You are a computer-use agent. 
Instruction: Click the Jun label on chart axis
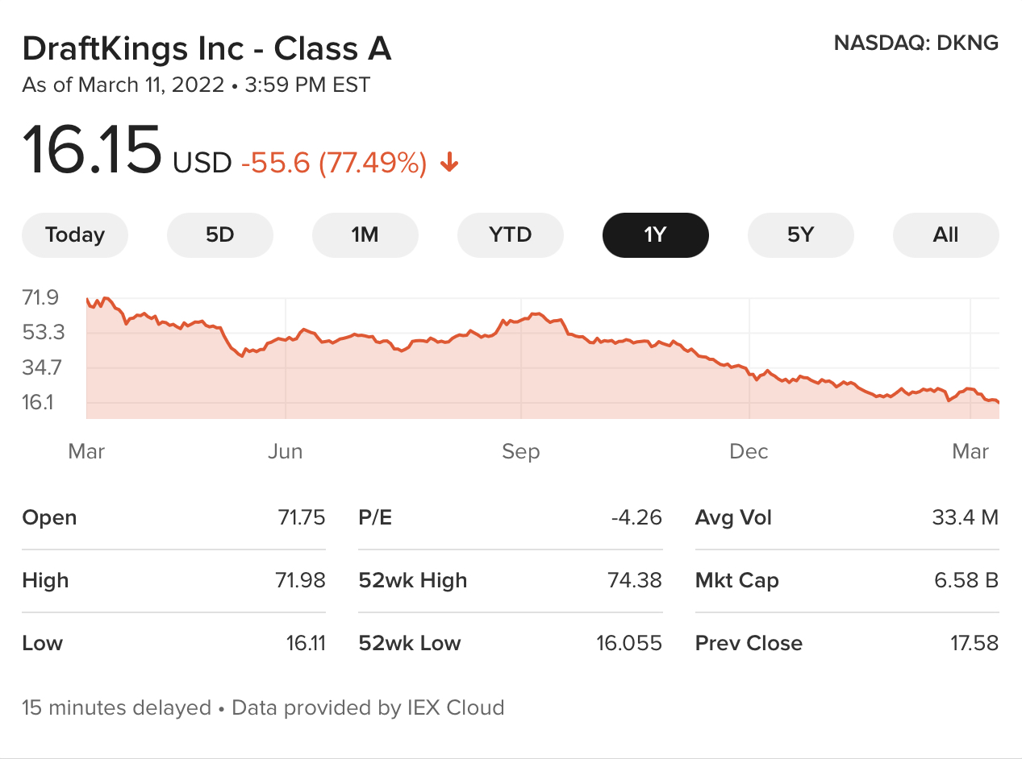point(286,451)
